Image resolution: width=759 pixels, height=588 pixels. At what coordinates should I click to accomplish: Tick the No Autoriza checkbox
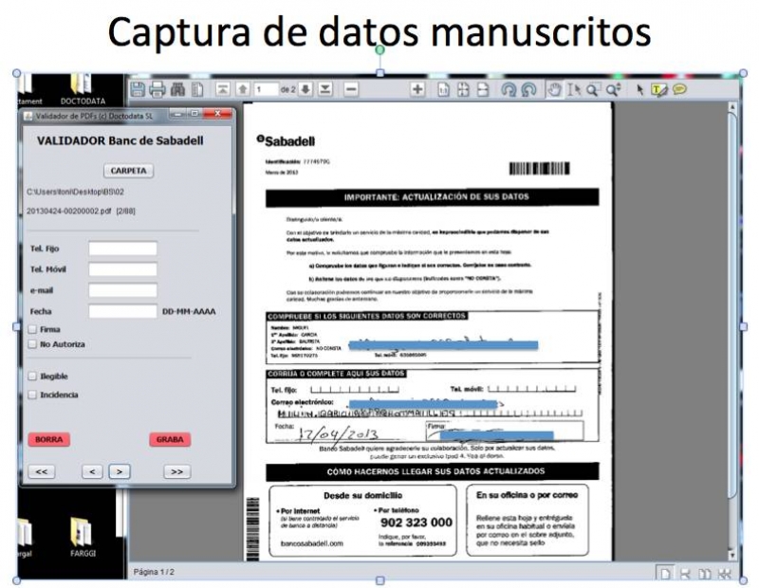[32, 344]
